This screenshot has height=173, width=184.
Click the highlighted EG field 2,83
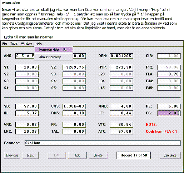[169, 113]
